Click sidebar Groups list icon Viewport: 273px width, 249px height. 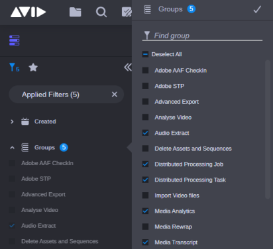point(25,147)
